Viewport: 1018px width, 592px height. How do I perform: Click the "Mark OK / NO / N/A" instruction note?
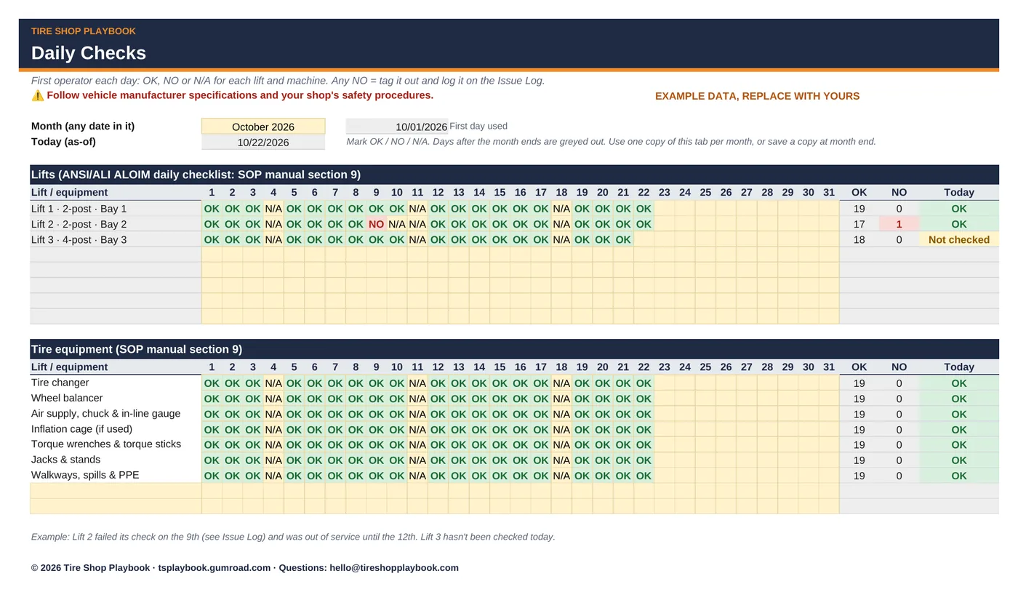[x=612, y=142]
